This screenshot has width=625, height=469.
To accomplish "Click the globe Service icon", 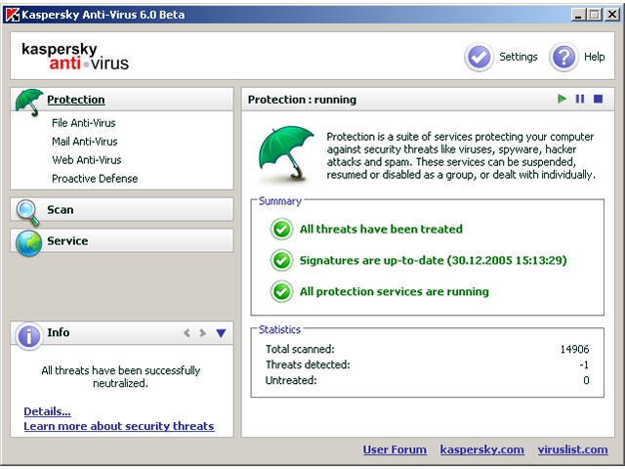I will point(28,243).
